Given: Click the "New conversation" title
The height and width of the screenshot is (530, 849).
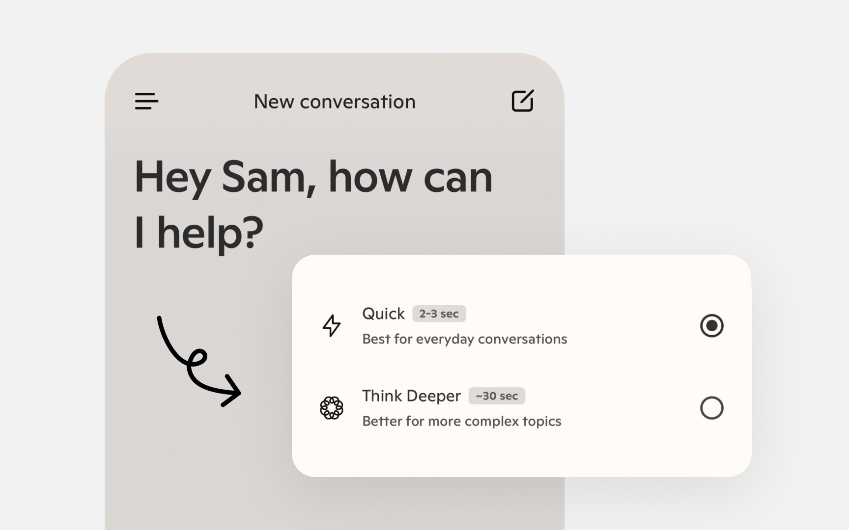Looking at the screenshot, I should click(335, 102).
